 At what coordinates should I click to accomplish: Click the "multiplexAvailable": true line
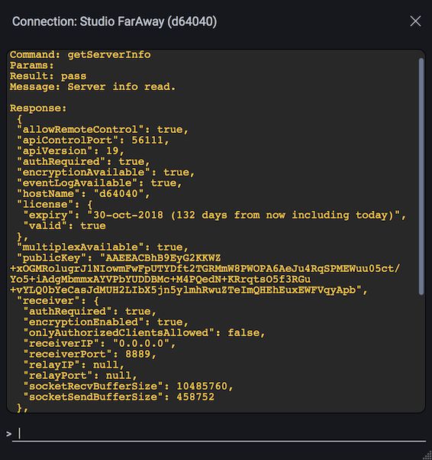pyautogui.click(x=102, y=248)
